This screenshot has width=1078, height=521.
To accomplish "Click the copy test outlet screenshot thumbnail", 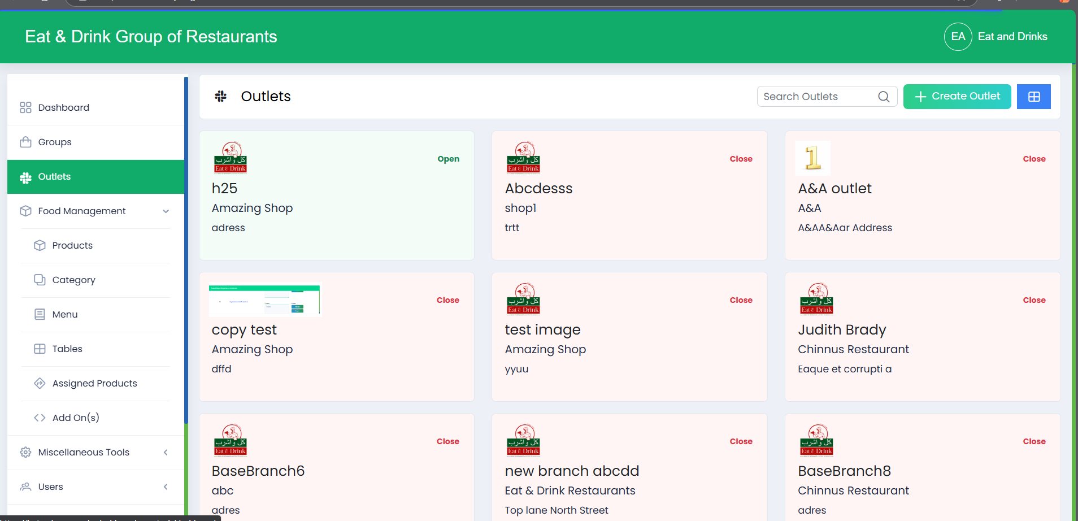I will tap(264, 299).
